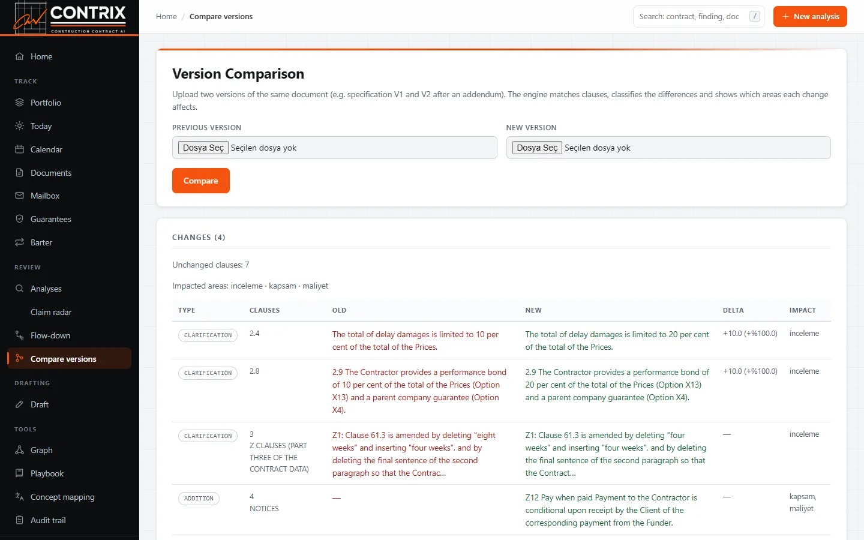Viewport: 864px width, 540px height.
Task: Click the Concept mapping translate icon
Action: click(x=19, y=497)
